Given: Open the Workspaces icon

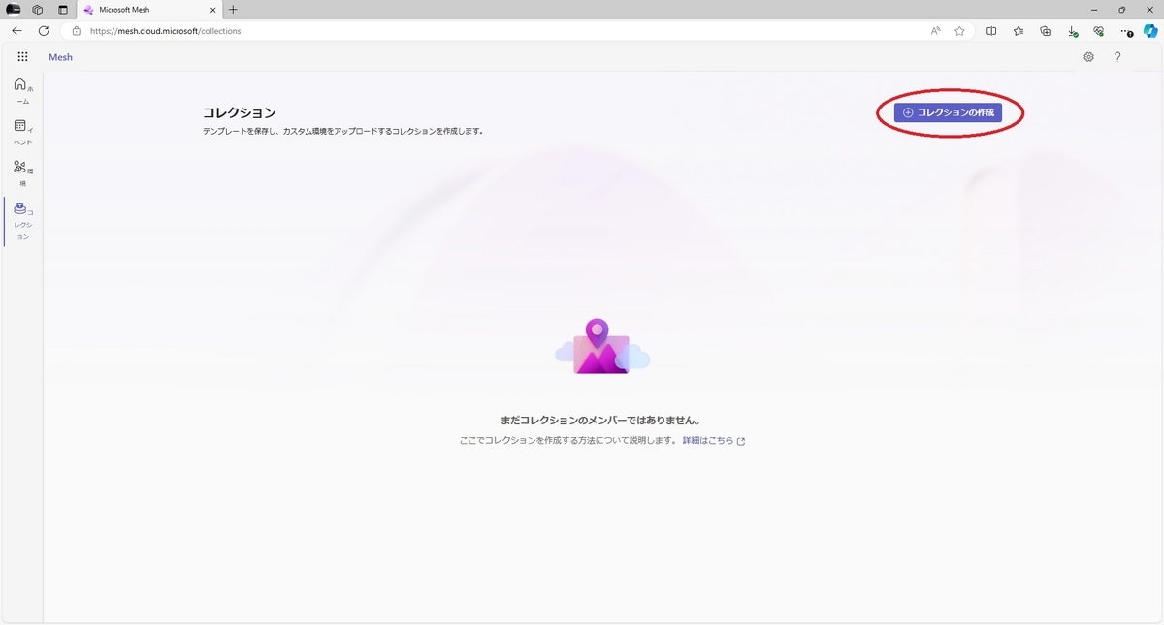Looking at the screenshot, I should point(38,10).
